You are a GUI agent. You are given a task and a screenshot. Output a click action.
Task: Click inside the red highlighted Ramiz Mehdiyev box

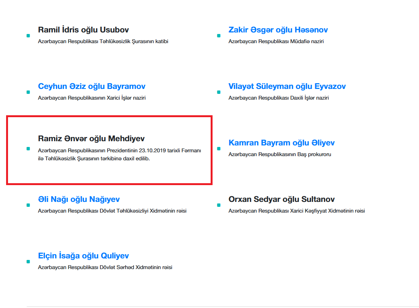click(109, 150)
